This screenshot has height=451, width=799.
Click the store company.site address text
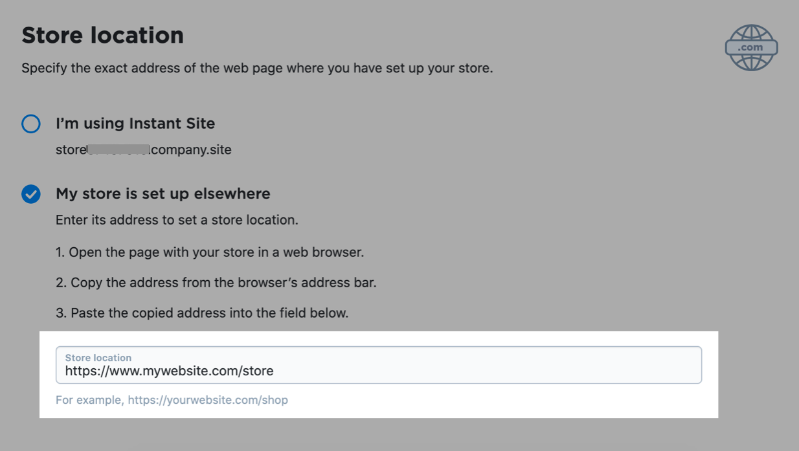click(x=143, y=149)
